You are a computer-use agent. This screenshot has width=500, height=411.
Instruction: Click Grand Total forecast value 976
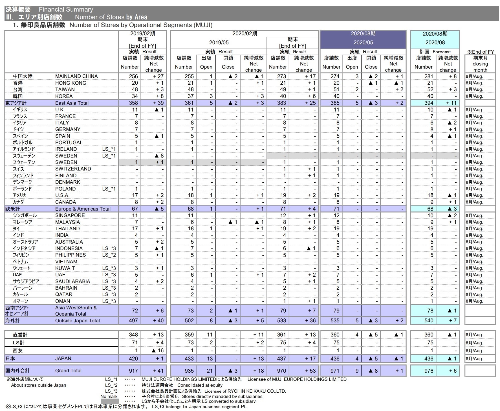(429, 371)
